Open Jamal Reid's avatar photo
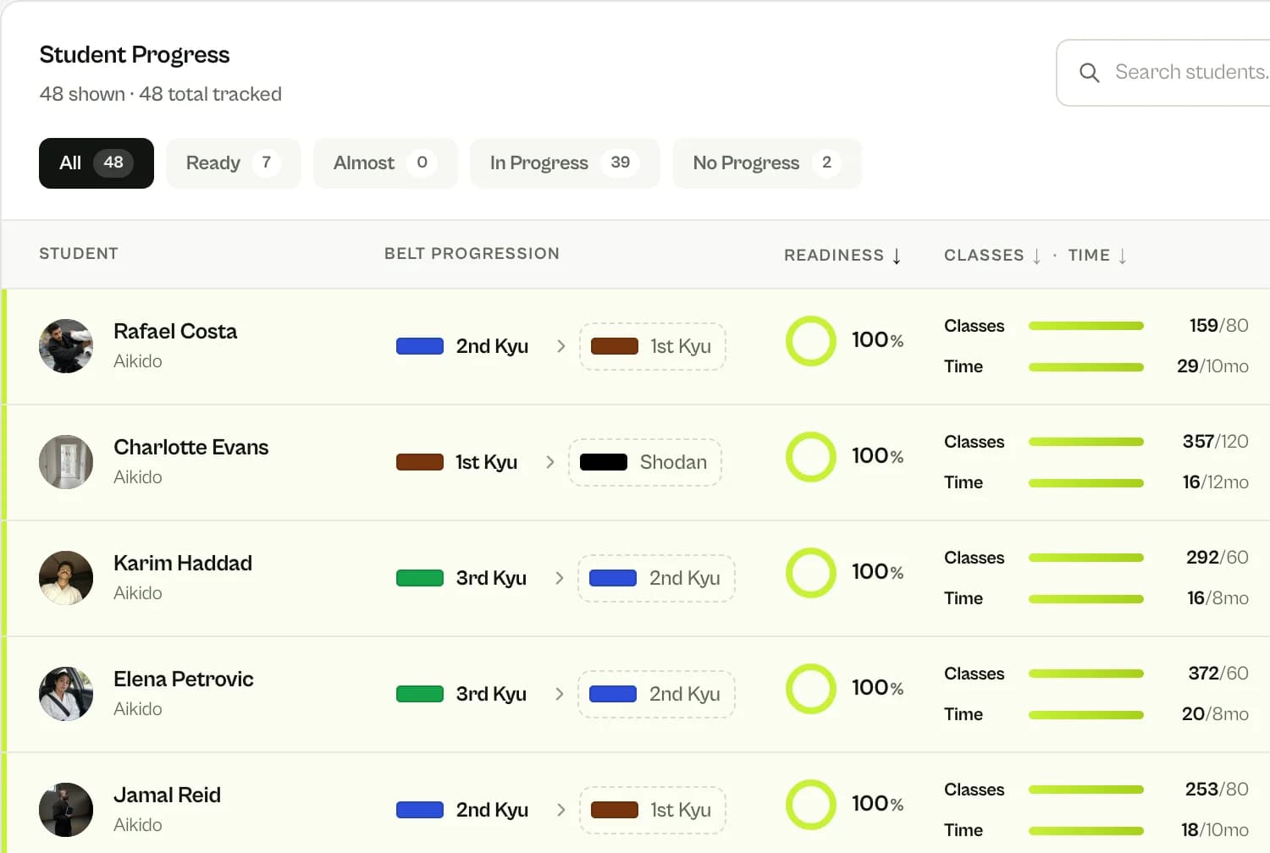 (66, 810)
